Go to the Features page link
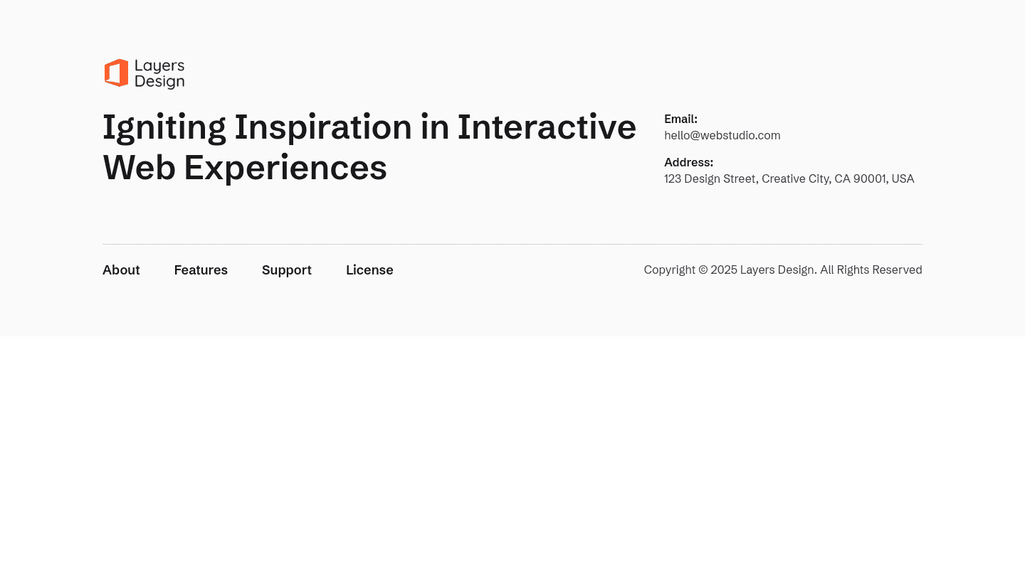1025x576 pixels. [x=201, y=270]
